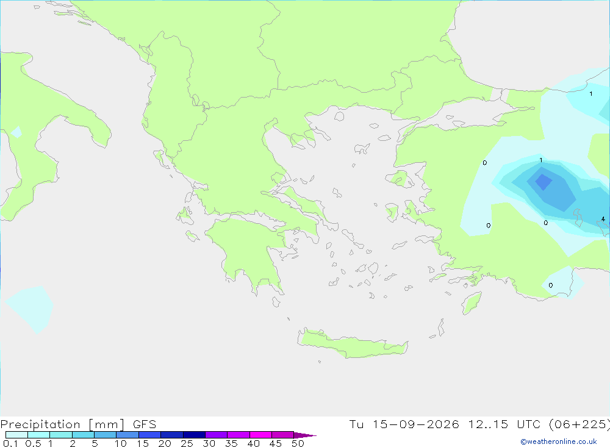This screenshot has width=610, height=447.
Task: Click the purple arrow tip beyond 50
Action: (305, 435)
